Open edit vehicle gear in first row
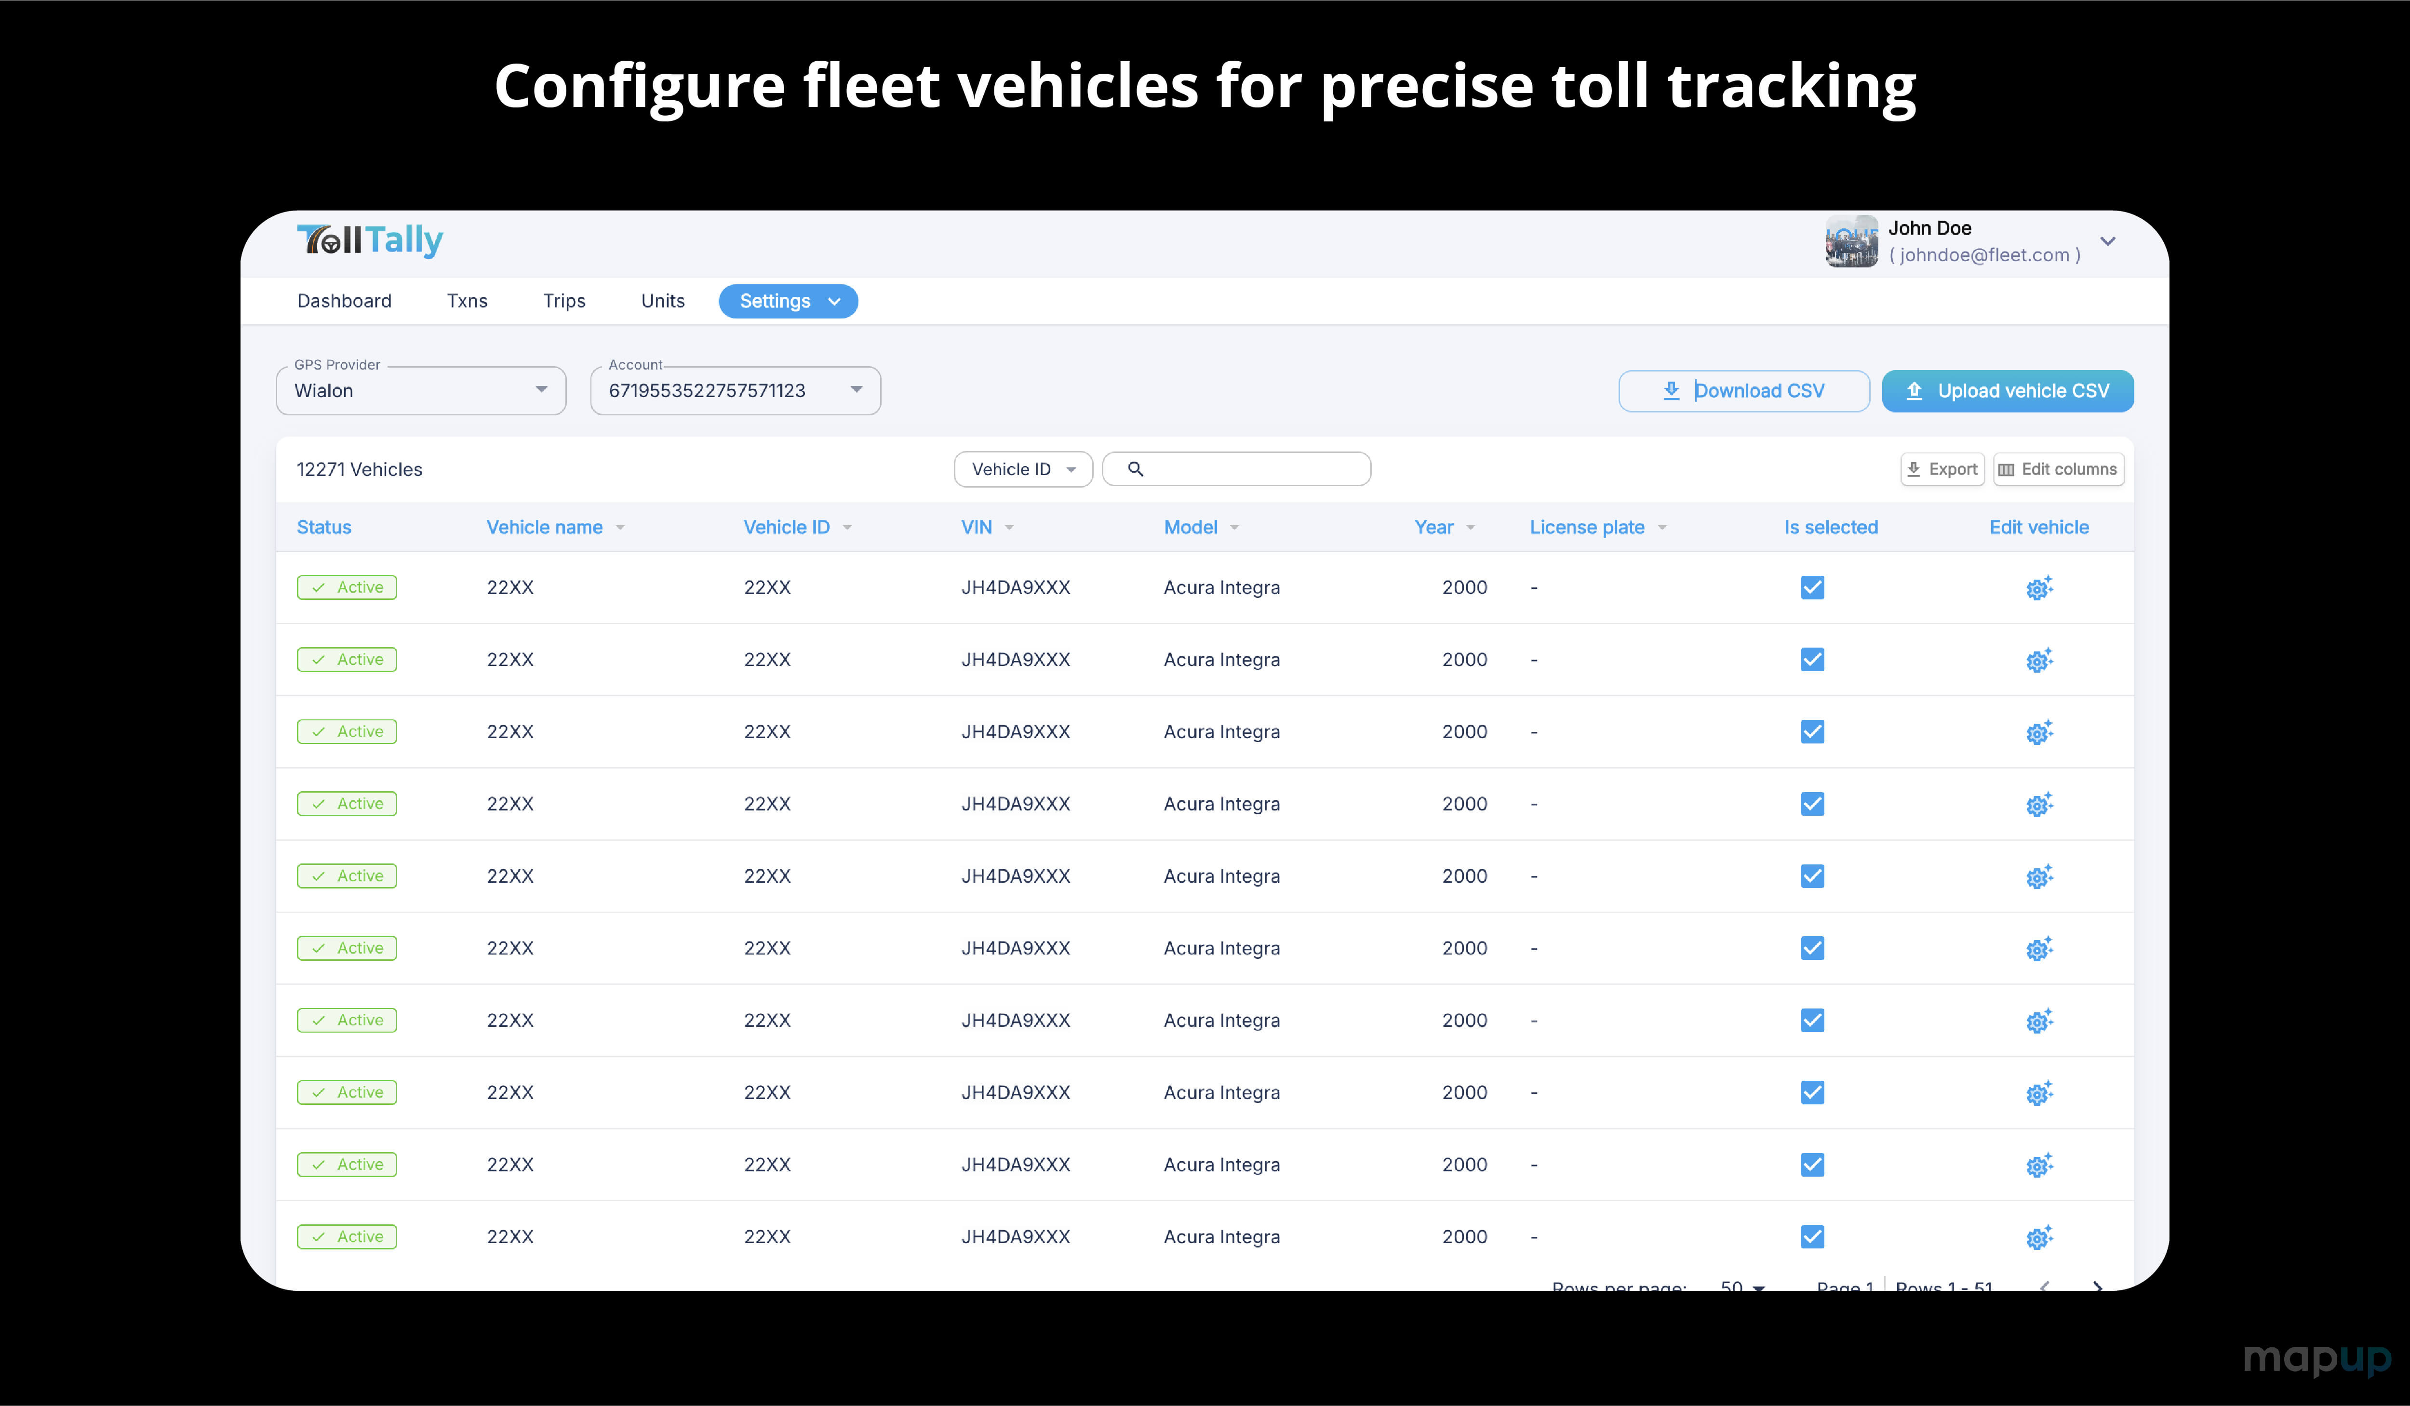The height and width of the screenshot is (1406, 2410). [2039, 588]
